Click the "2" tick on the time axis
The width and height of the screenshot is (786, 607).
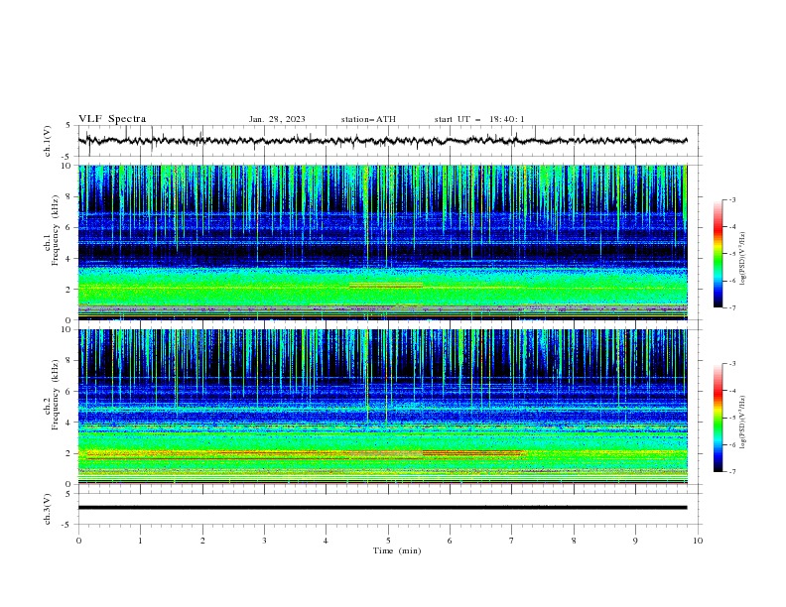[x=202, y=541]
